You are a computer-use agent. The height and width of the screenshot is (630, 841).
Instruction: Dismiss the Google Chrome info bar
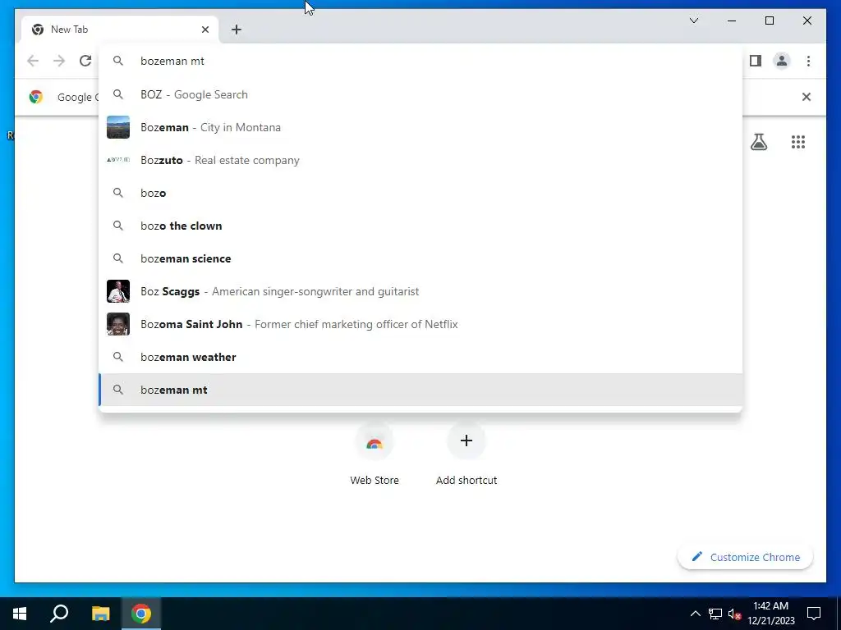pyautogui.click(x=806, y=97)
